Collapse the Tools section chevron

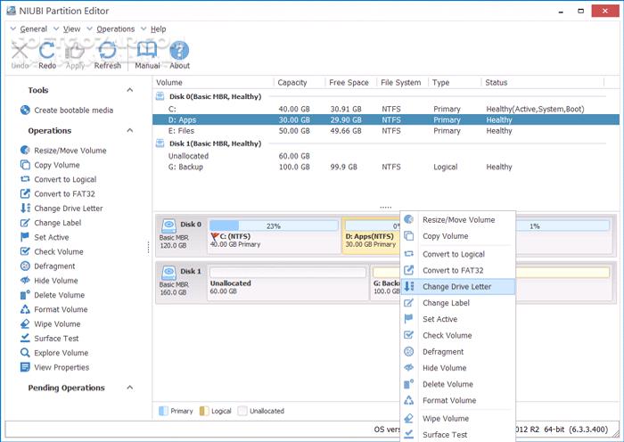(130, 90)
